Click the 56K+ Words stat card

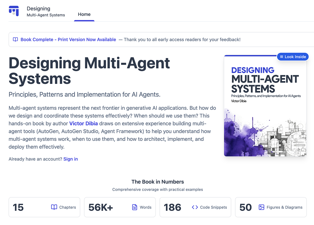(120, 207)
